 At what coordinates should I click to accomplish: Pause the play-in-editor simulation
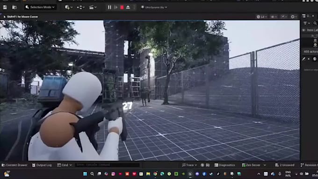[x=109, y=7]
